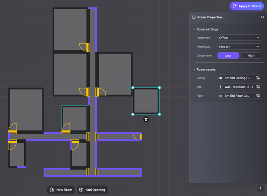Open the Room type dropdown

click(x=239, y=38)
